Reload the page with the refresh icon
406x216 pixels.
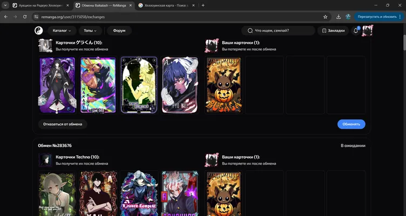click(25, 17)
